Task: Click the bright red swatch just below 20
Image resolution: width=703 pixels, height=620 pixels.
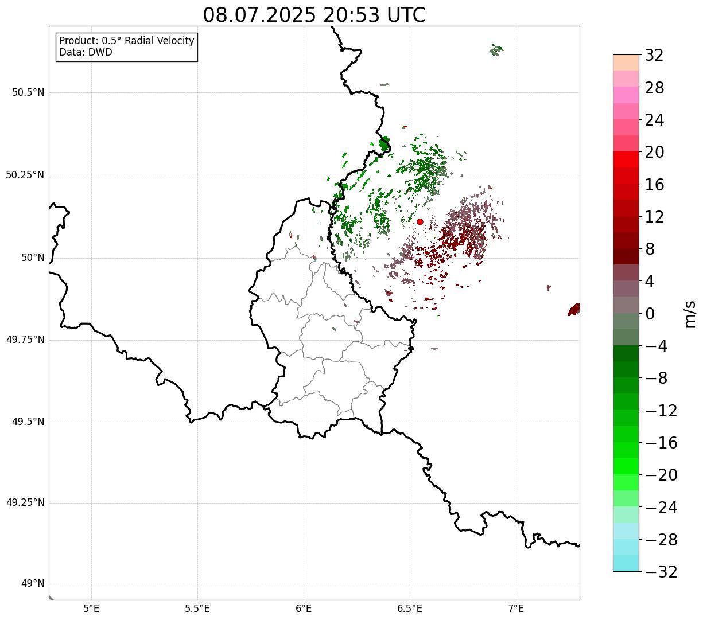Action: pos(626,159)
